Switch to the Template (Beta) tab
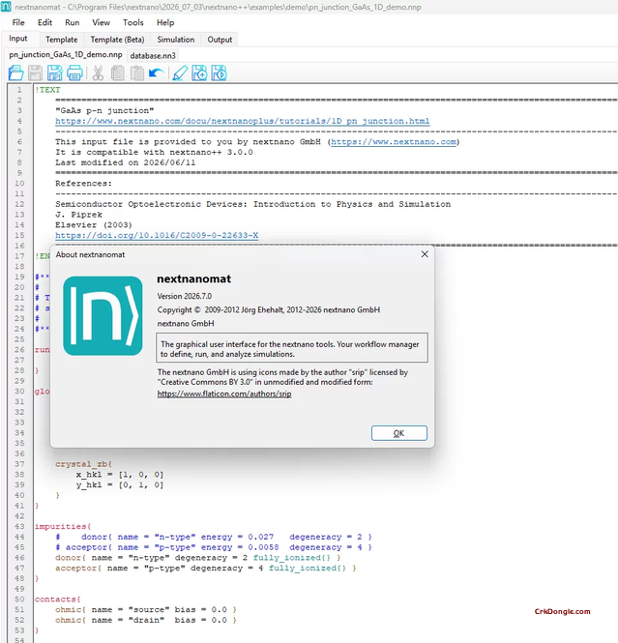The width and height of the screenshot is (618, 643). click(117, 40)
